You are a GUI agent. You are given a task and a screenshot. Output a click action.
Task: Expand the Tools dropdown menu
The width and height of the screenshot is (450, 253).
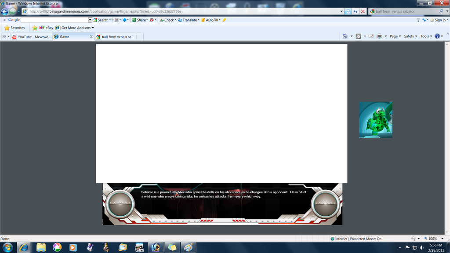[426, 36]
